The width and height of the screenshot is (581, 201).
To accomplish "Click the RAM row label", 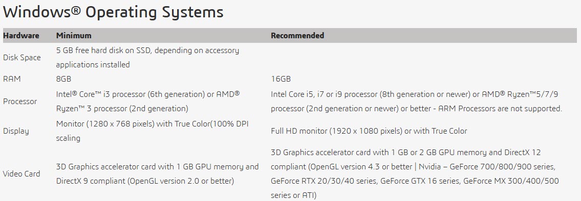I will coord(12,79).
